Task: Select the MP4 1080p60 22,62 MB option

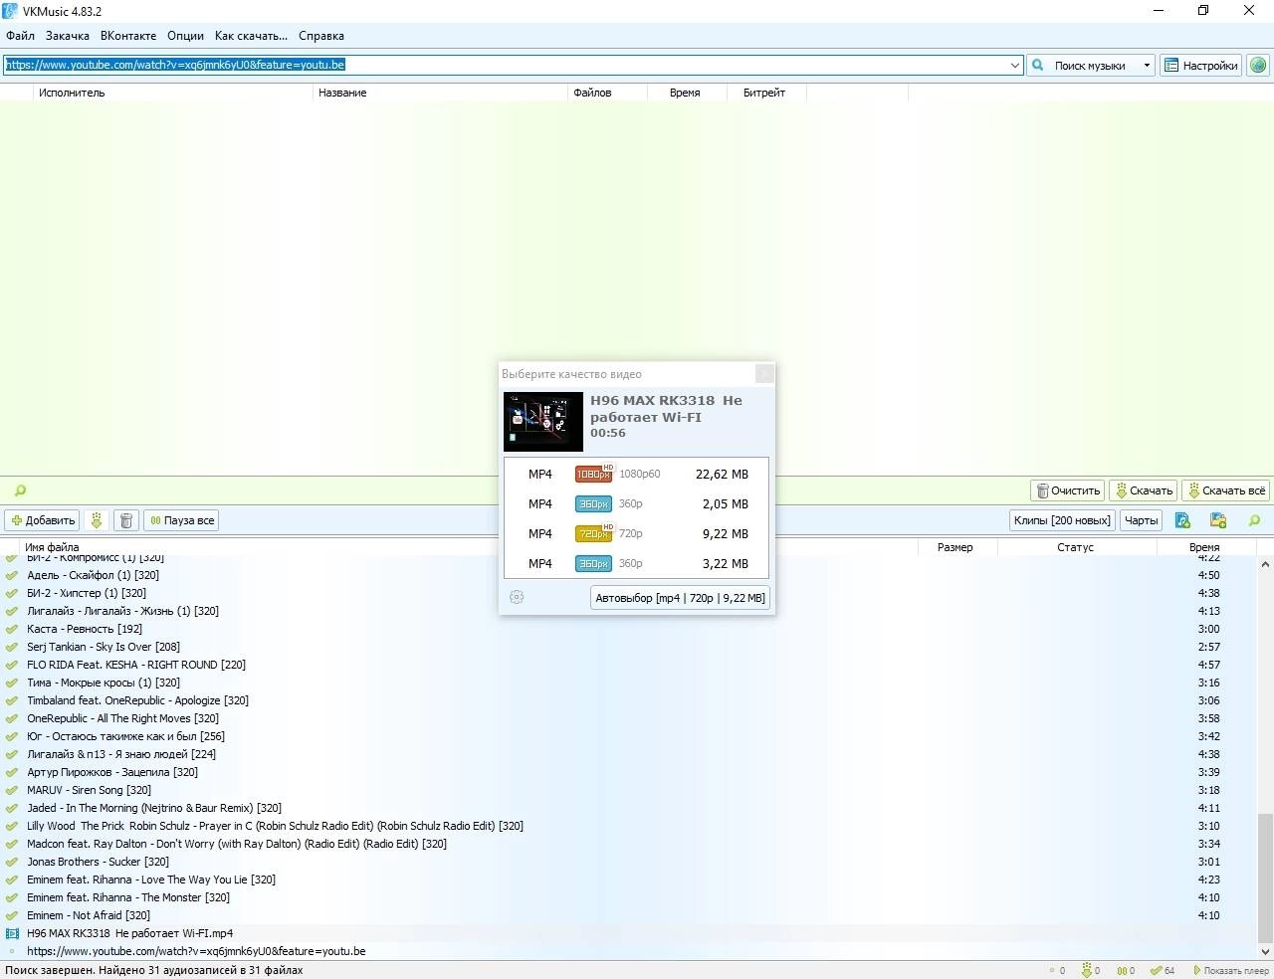Action: (636, 474)
